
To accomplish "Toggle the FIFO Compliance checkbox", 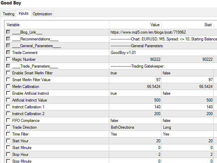I will [x=8, y=121].
